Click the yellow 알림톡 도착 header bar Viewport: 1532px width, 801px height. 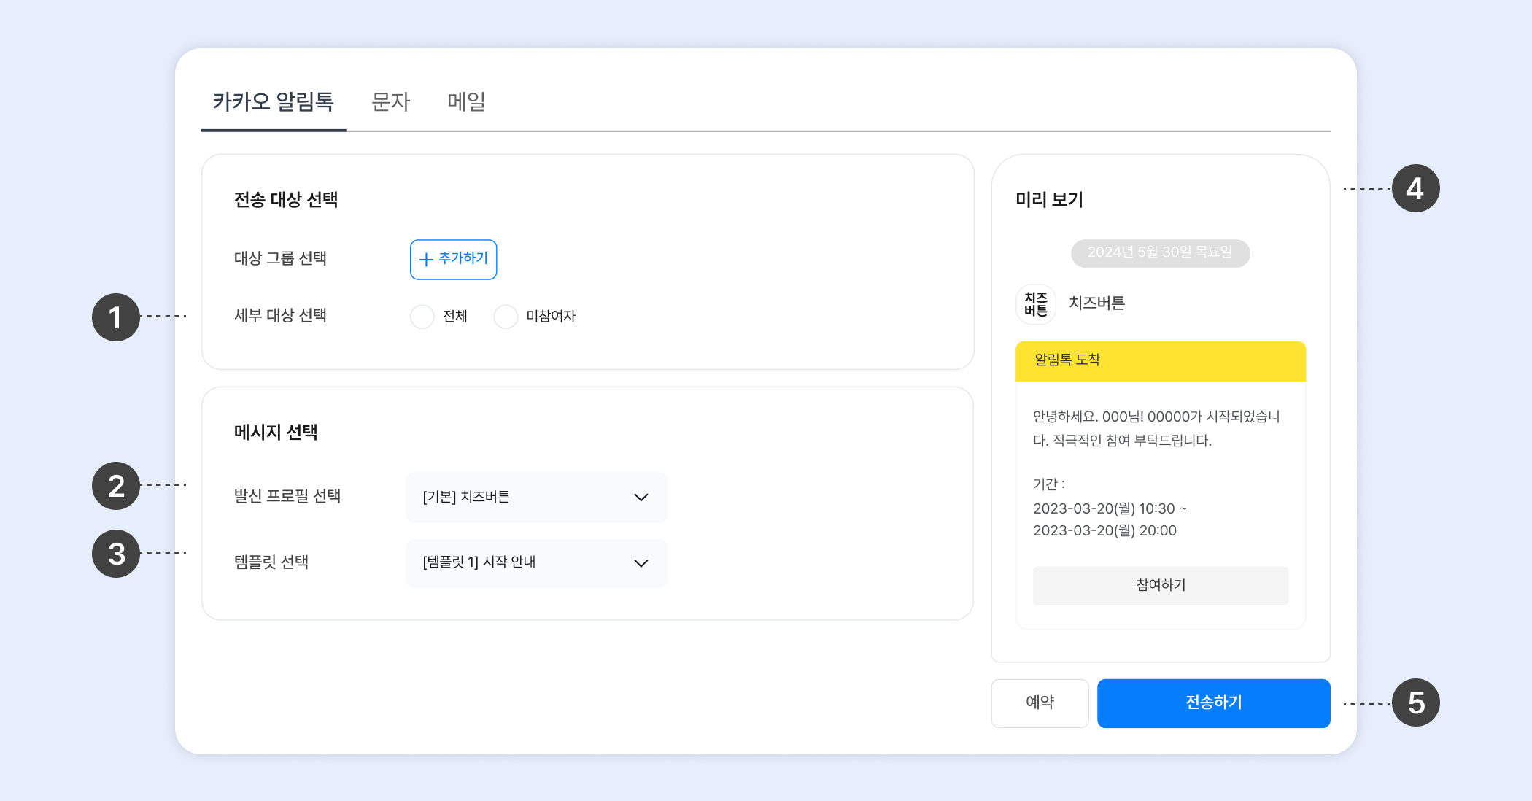tap(1160, 361)
